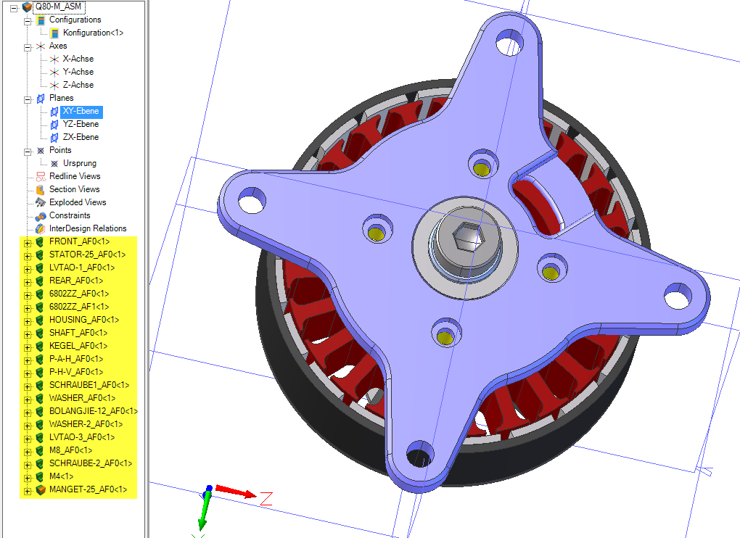Click the Q80-M_ASM assembly root icon

click(x=27, y=7)
